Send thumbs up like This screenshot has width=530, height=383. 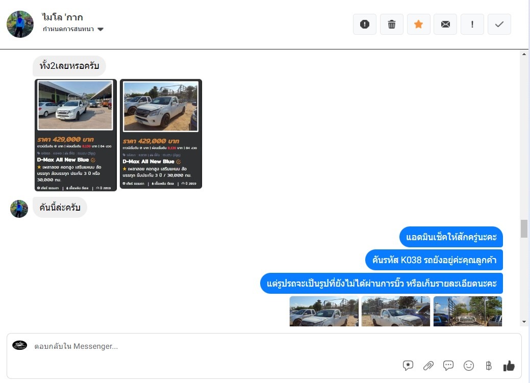coord(509,366)
